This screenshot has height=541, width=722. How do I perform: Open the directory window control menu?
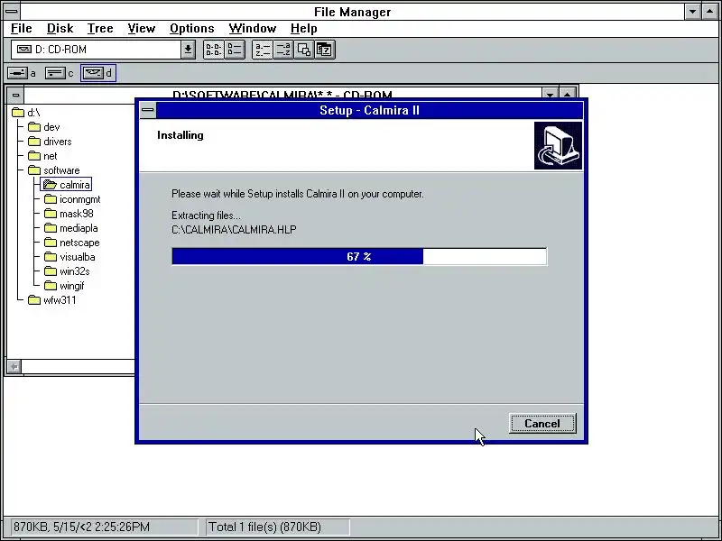point(15,96)
